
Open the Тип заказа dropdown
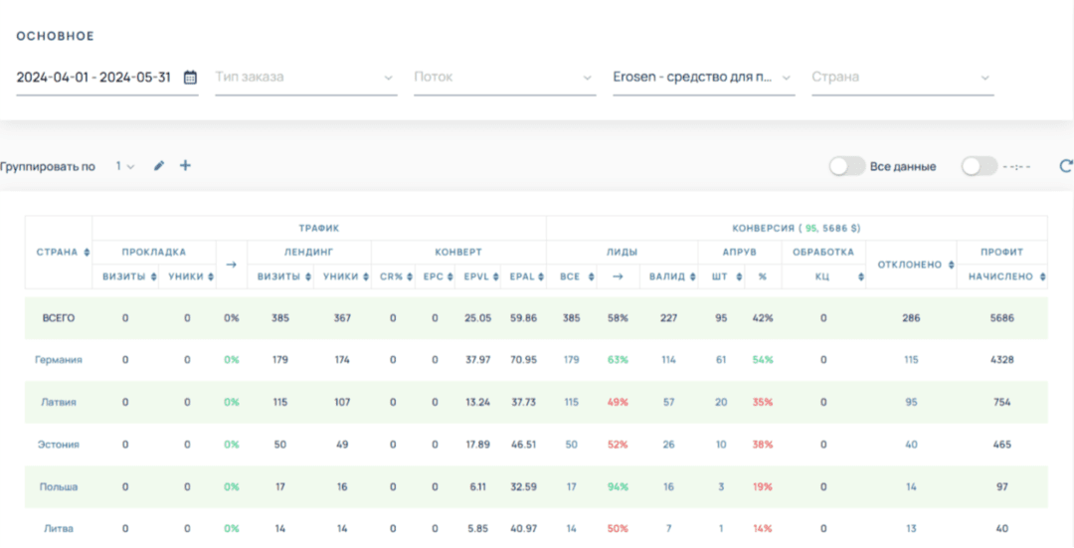305,78
